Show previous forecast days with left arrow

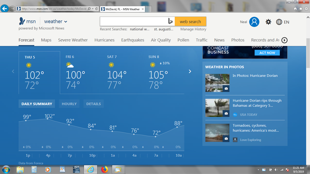click(13, 71)
